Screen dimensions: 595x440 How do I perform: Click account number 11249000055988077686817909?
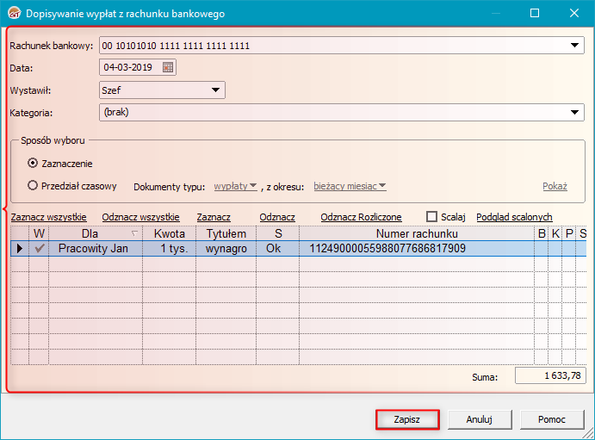click(x=417, y=249)
